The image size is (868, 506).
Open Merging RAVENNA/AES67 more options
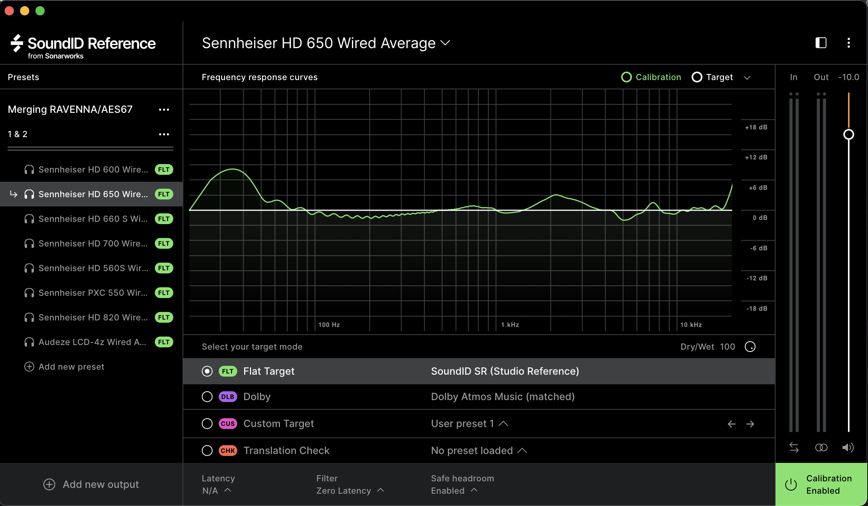click(164, 110)
